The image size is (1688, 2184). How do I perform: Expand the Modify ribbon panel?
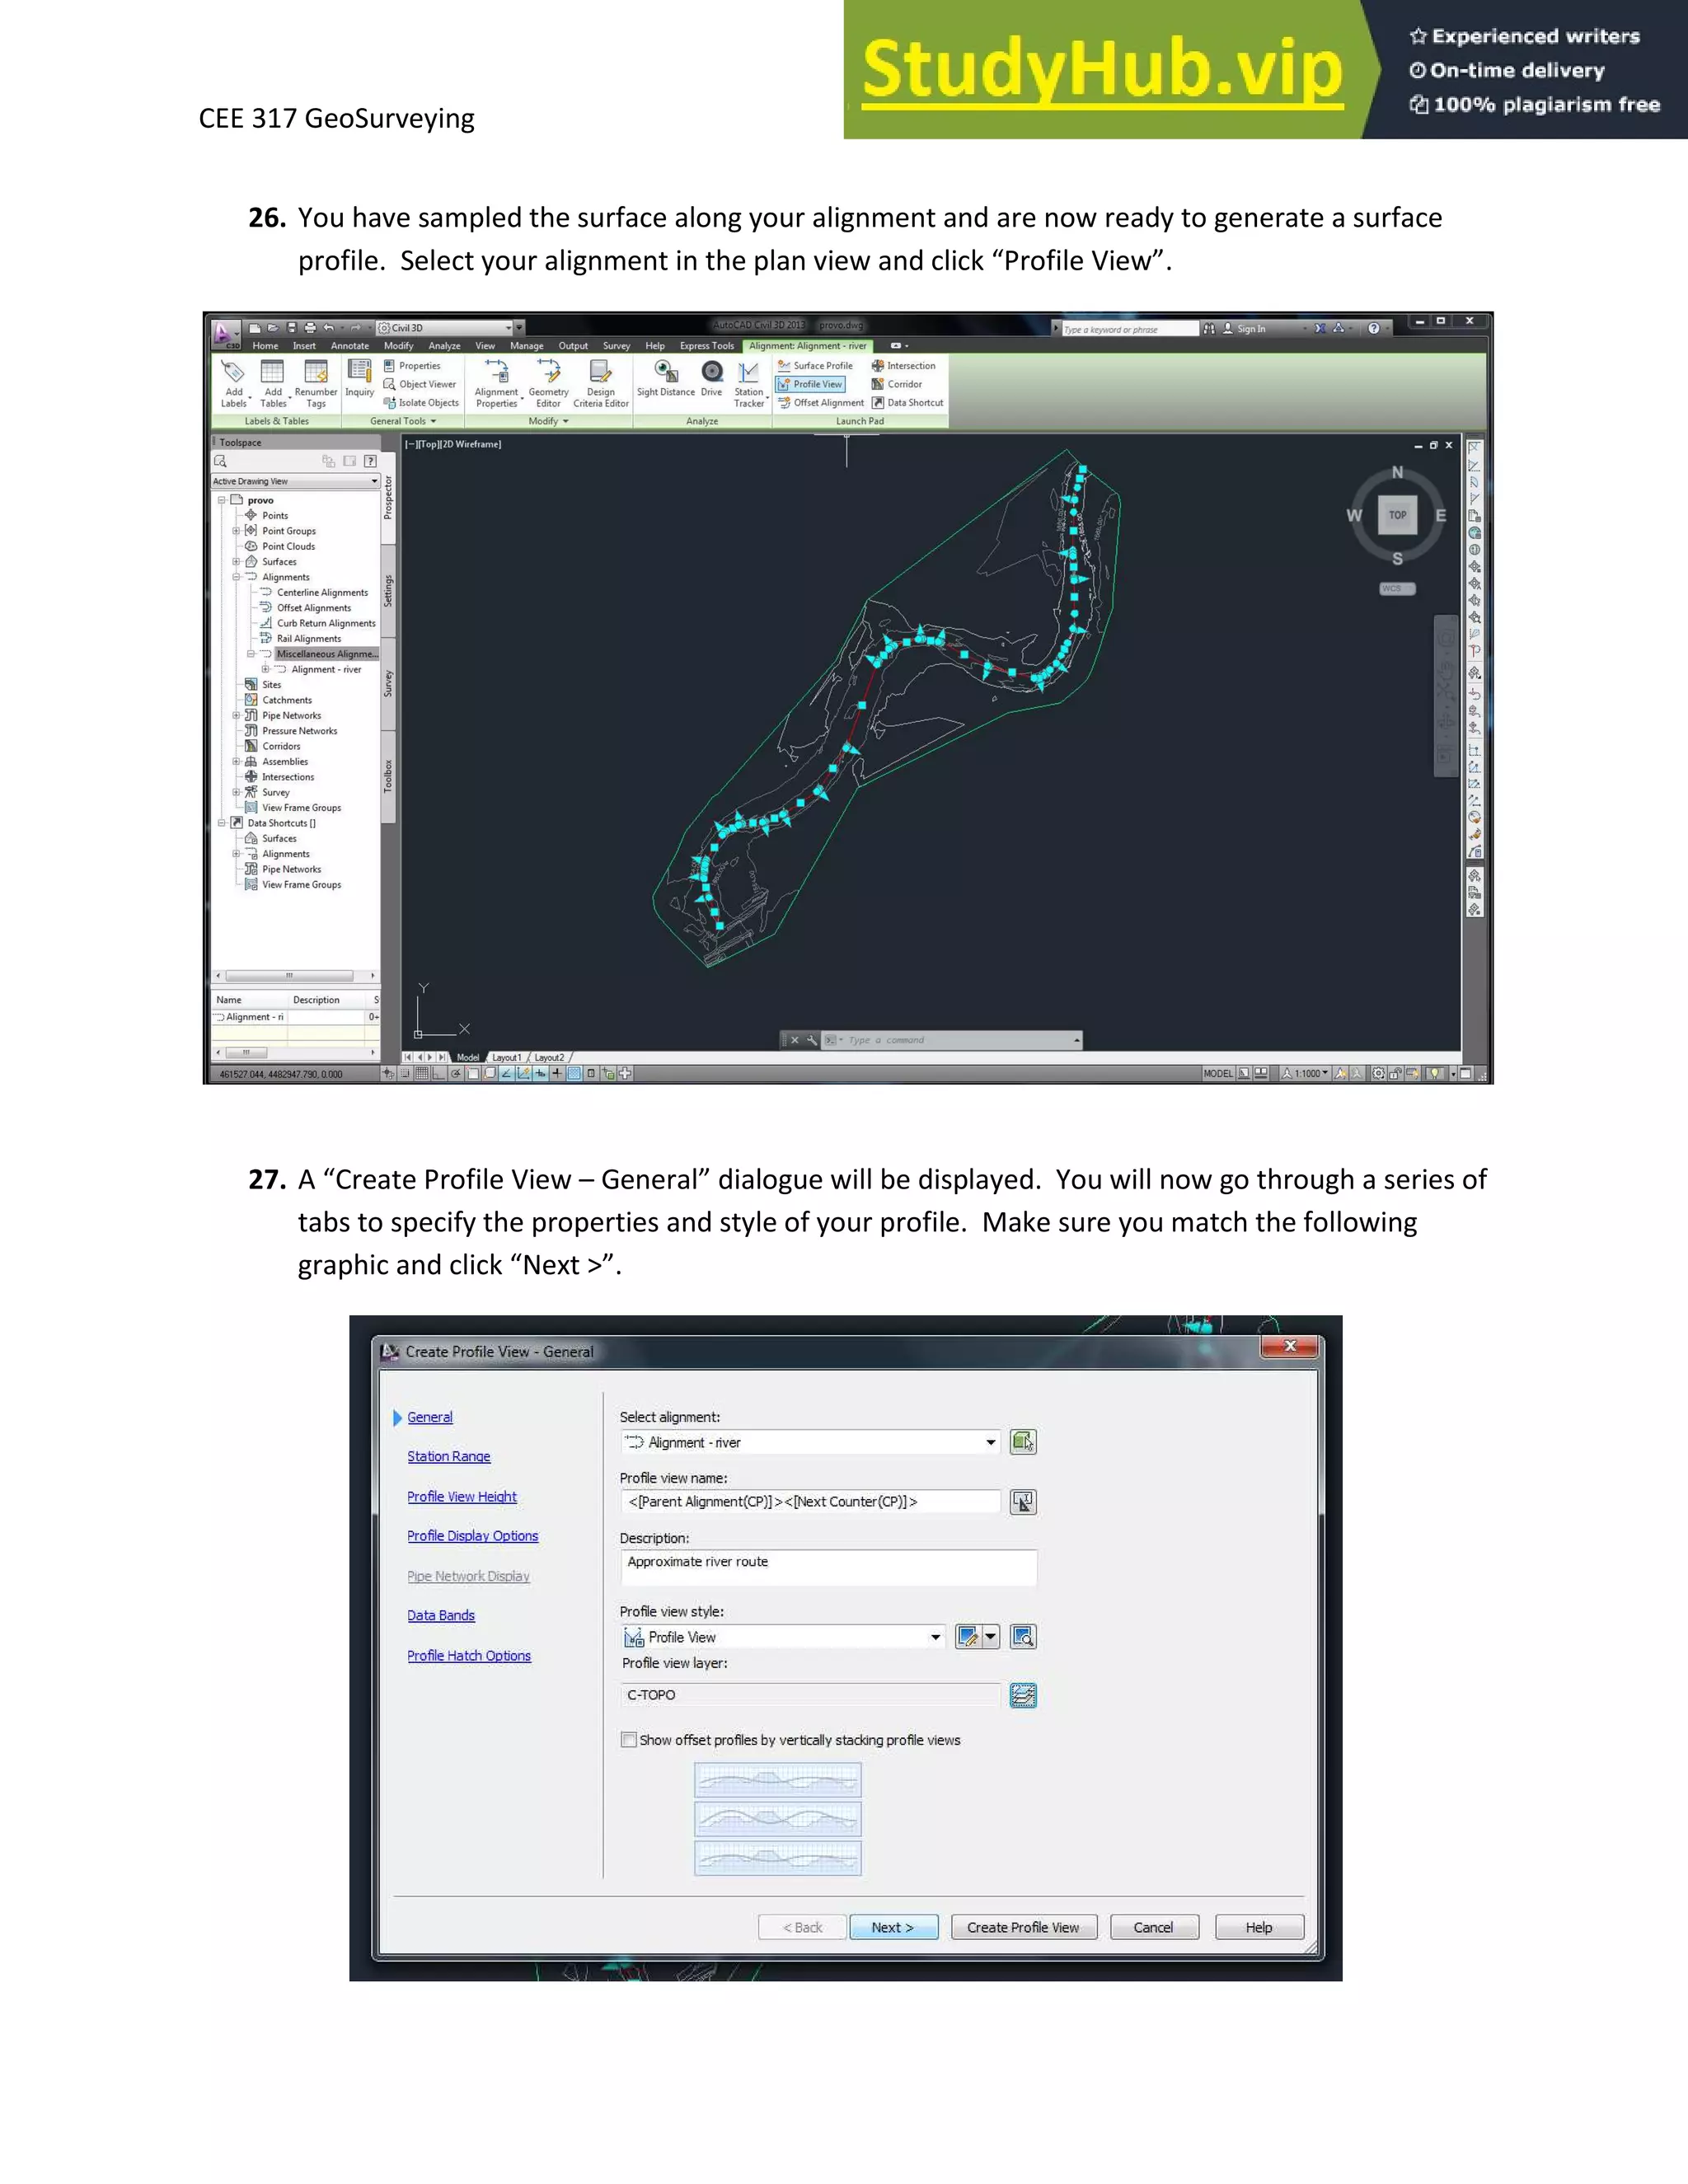pyautogui.click(x=548, y=421)
